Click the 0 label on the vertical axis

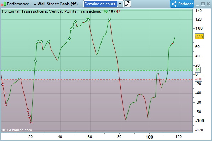196,74
